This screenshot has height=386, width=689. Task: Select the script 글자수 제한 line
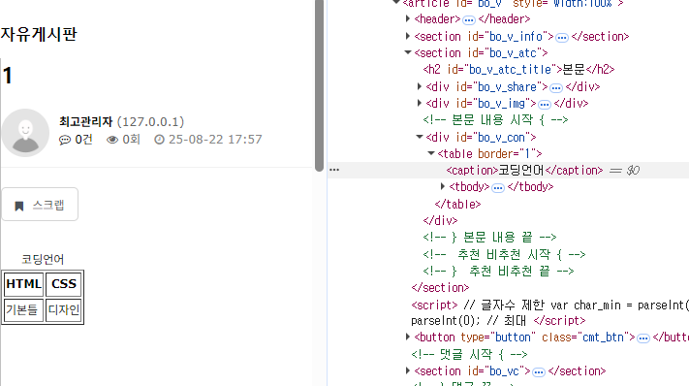coord(549,313)
